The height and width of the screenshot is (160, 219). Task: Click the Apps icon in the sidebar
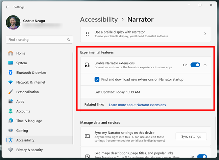click(x=10, y=101)
